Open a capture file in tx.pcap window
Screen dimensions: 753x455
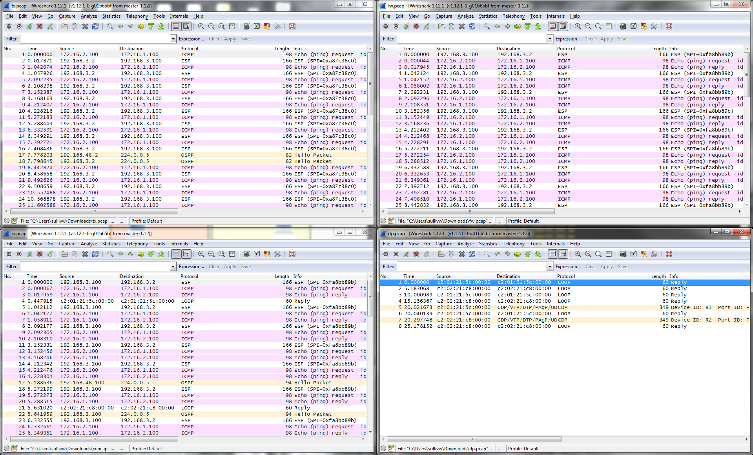tap(65, 26)
